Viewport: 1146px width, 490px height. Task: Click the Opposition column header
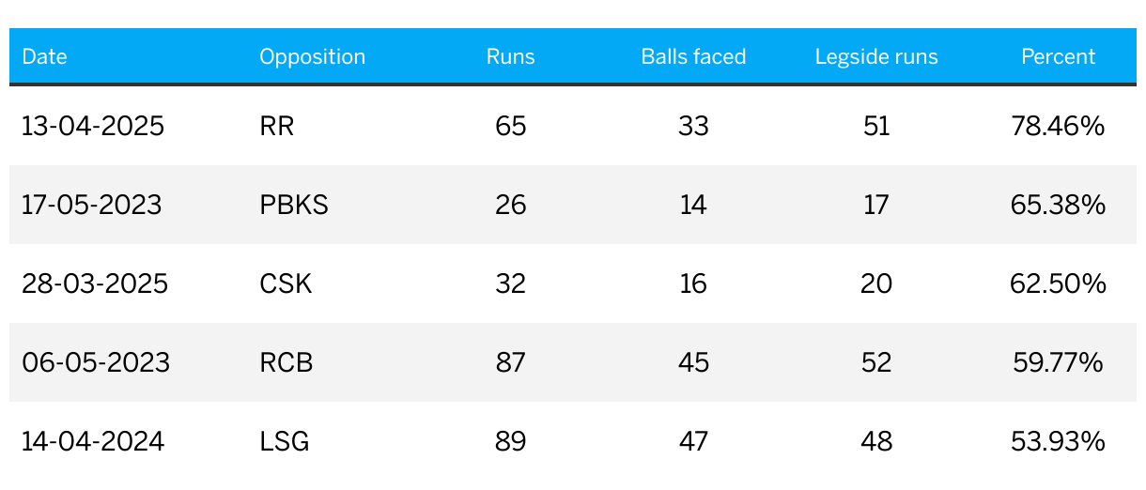point(312,56)
